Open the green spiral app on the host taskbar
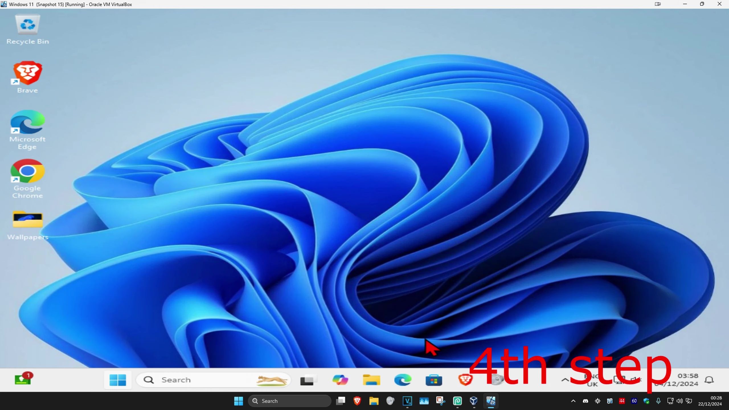Image resolution: width=729 pixels, height=410 pixels. (x=457, y=401)
